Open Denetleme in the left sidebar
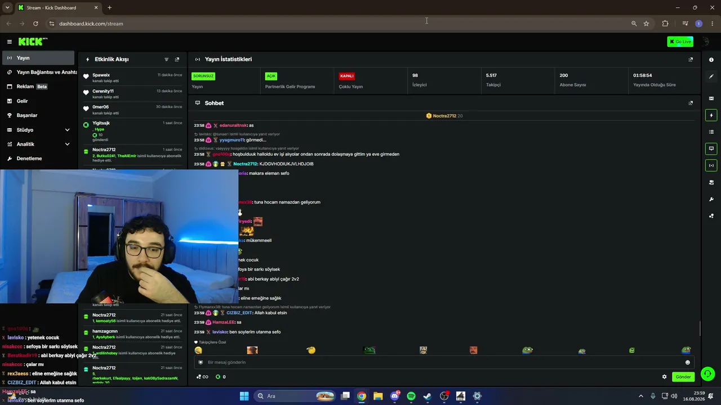 (38, 159)
